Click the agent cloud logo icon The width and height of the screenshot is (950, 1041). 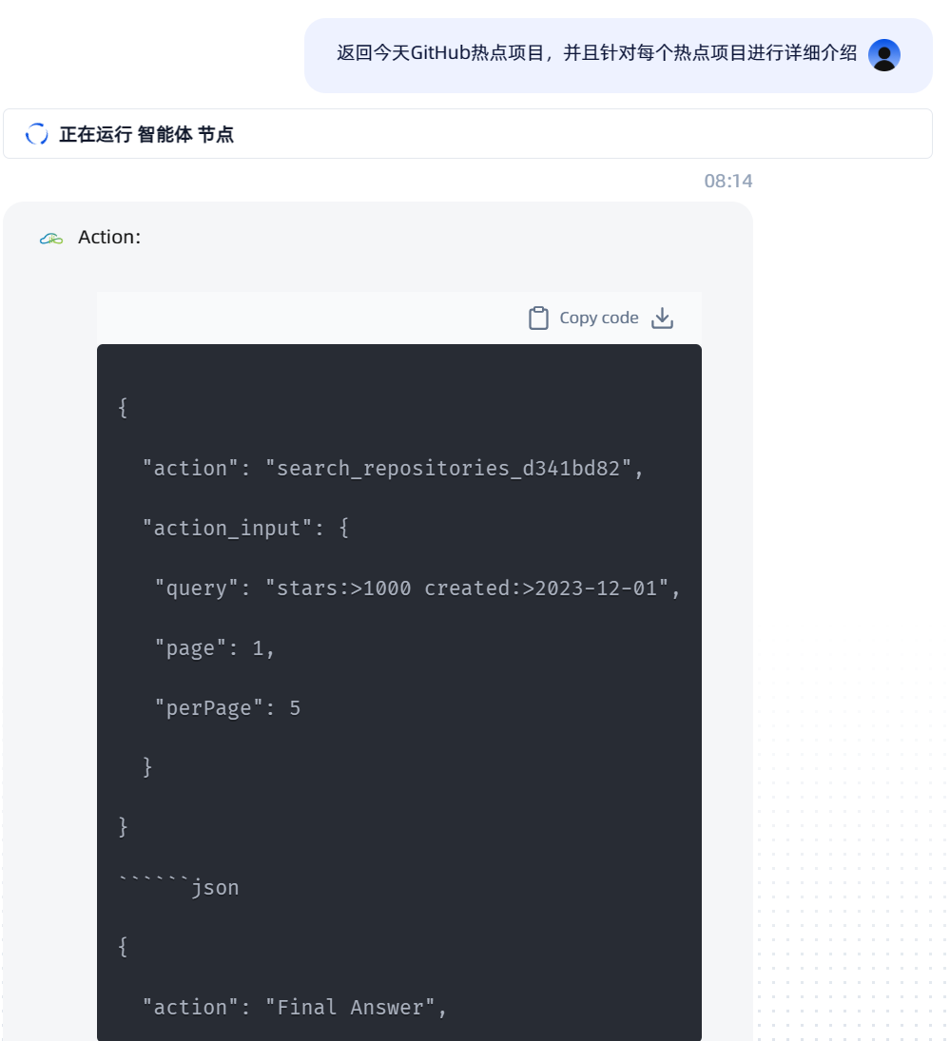coord(51,239)
